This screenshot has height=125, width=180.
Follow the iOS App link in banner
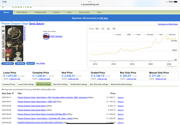(x=103, y=18)
